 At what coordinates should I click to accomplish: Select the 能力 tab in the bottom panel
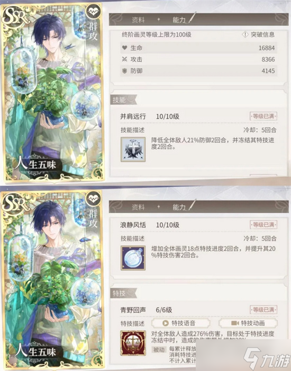tap(179, 207)
